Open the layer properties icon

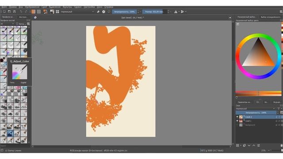[x=259, y=145]
